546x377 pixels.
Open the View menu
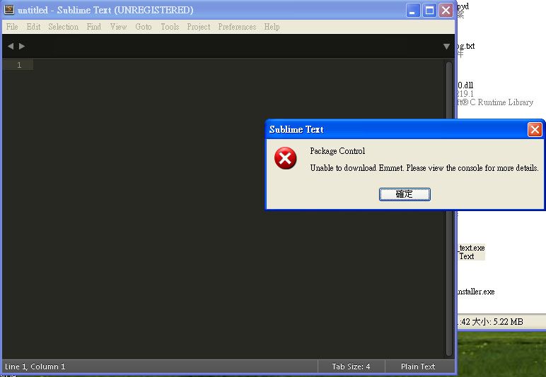[x=118, y=27]
